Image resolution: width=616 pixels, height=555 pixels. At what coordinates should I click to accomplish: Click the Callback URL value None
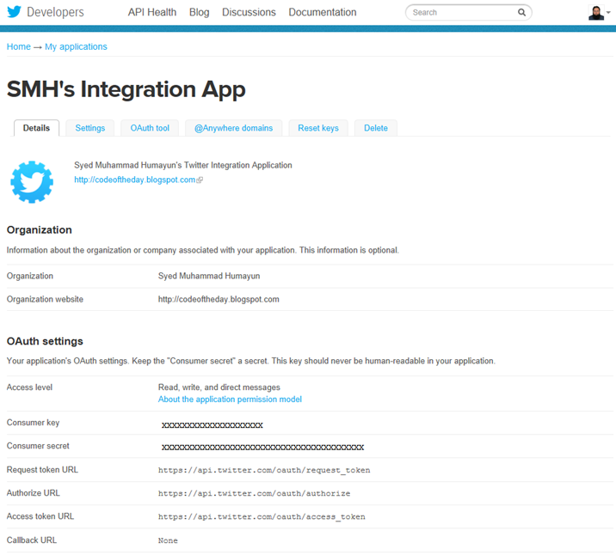coord(168,540)
